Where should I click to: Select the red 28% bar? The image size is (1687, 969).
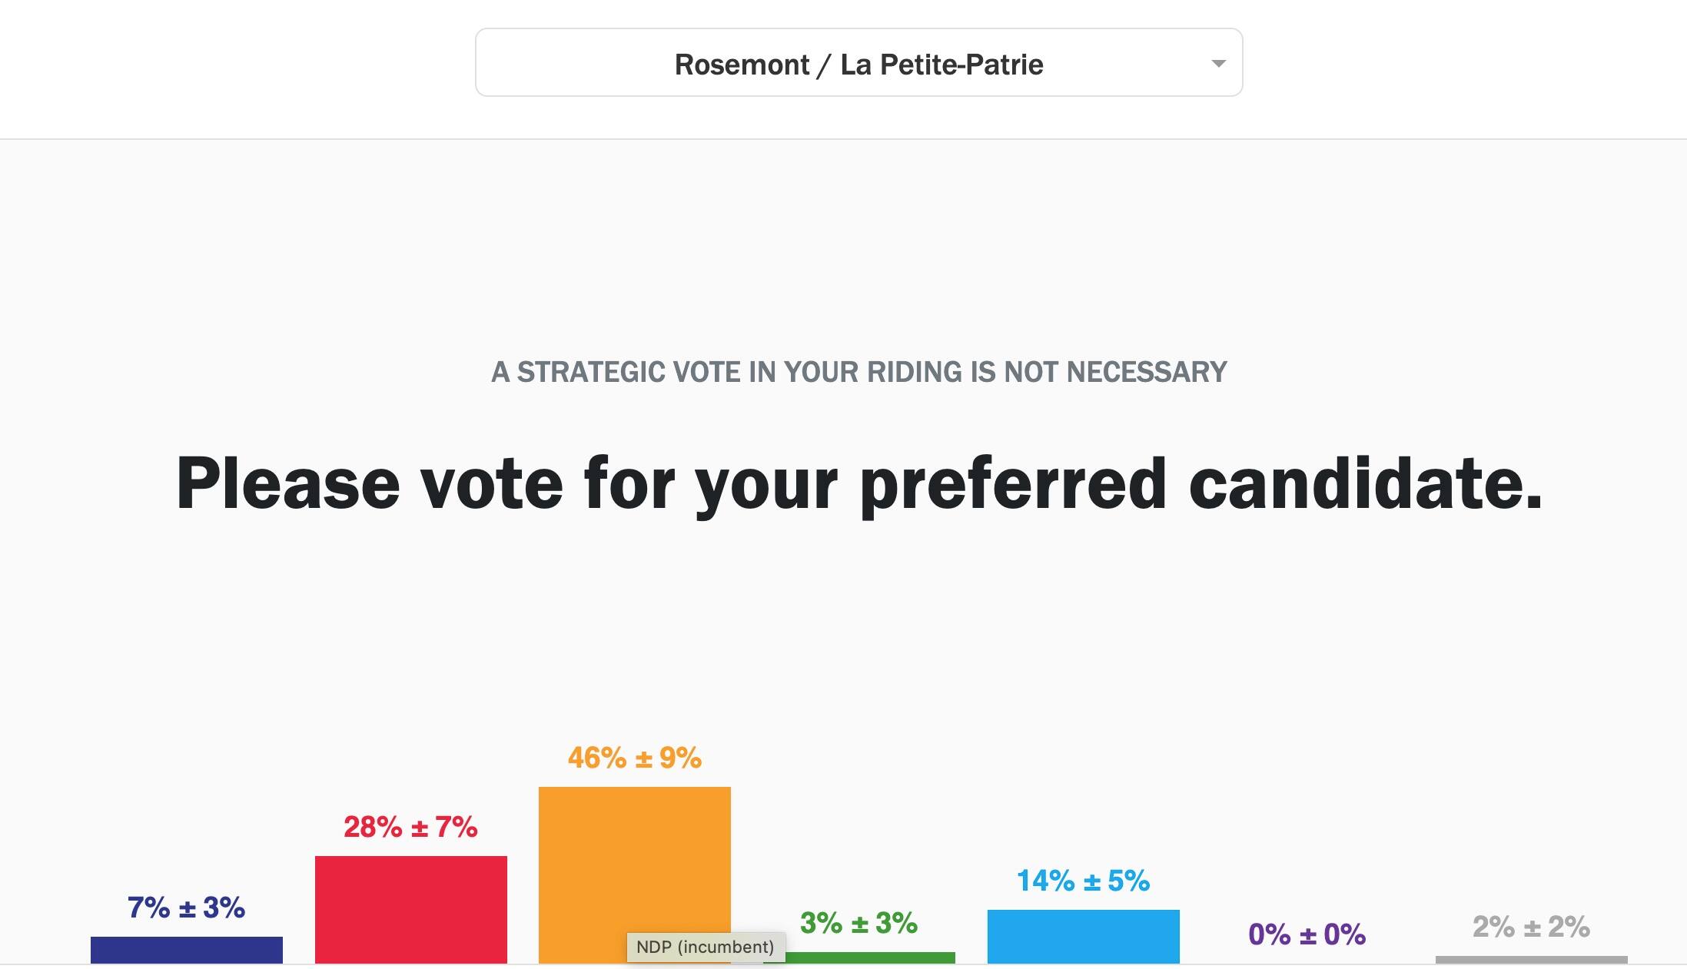pos(411,910)
